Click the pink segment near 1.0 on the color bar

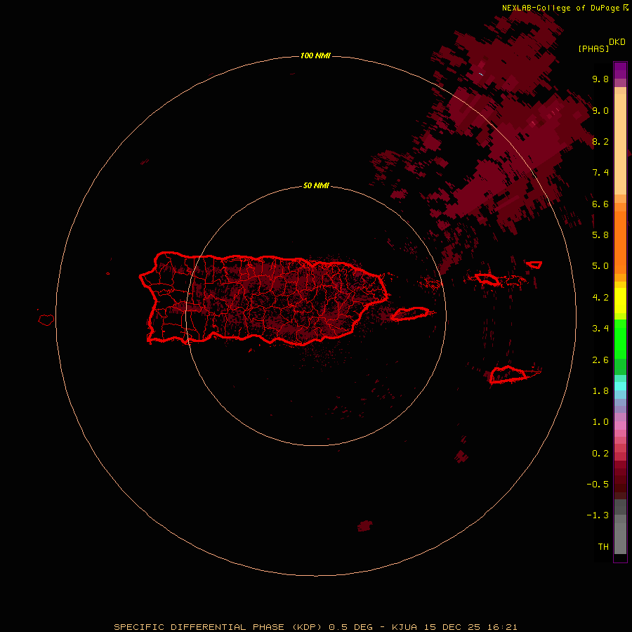[x=620, y=425]
